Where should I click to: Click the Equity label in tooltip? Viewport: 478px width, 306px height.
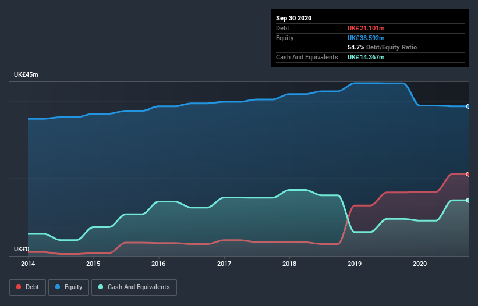coord(285,38)
